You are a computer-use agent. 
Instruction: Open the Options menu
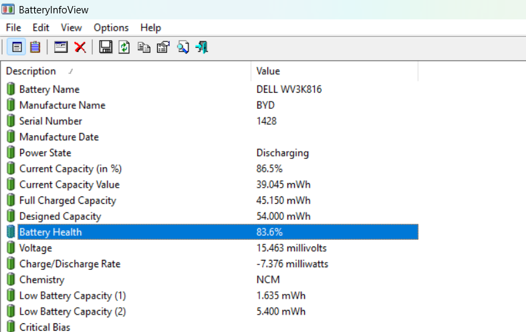point(111,27)
